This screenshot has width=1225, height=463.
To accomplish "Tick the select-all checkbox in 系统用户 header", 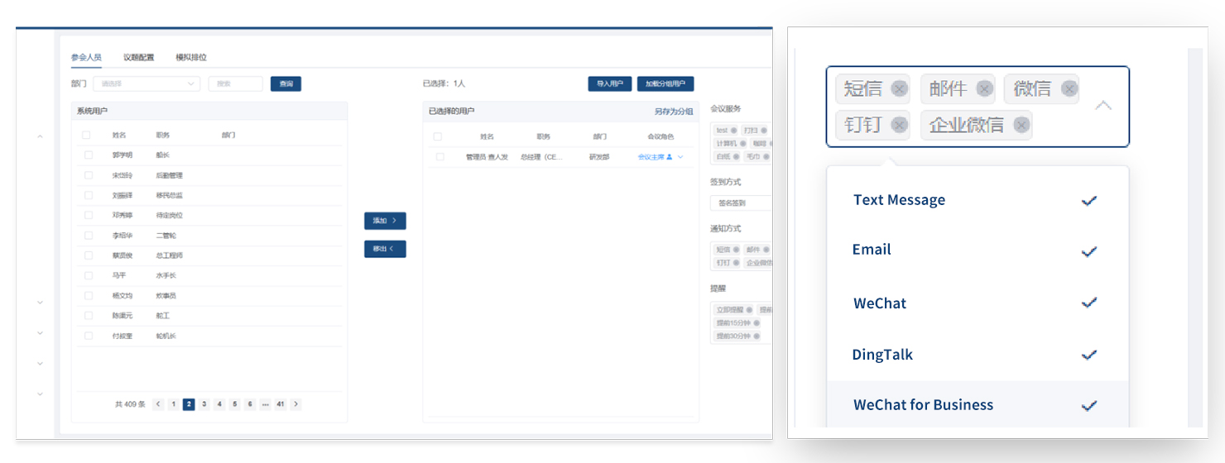I will (86, 135).
